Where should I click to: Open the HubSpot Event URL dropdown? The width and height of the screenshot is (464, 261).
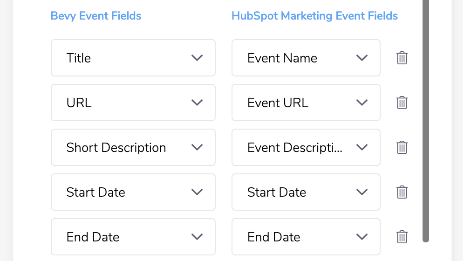coord(306,103)
